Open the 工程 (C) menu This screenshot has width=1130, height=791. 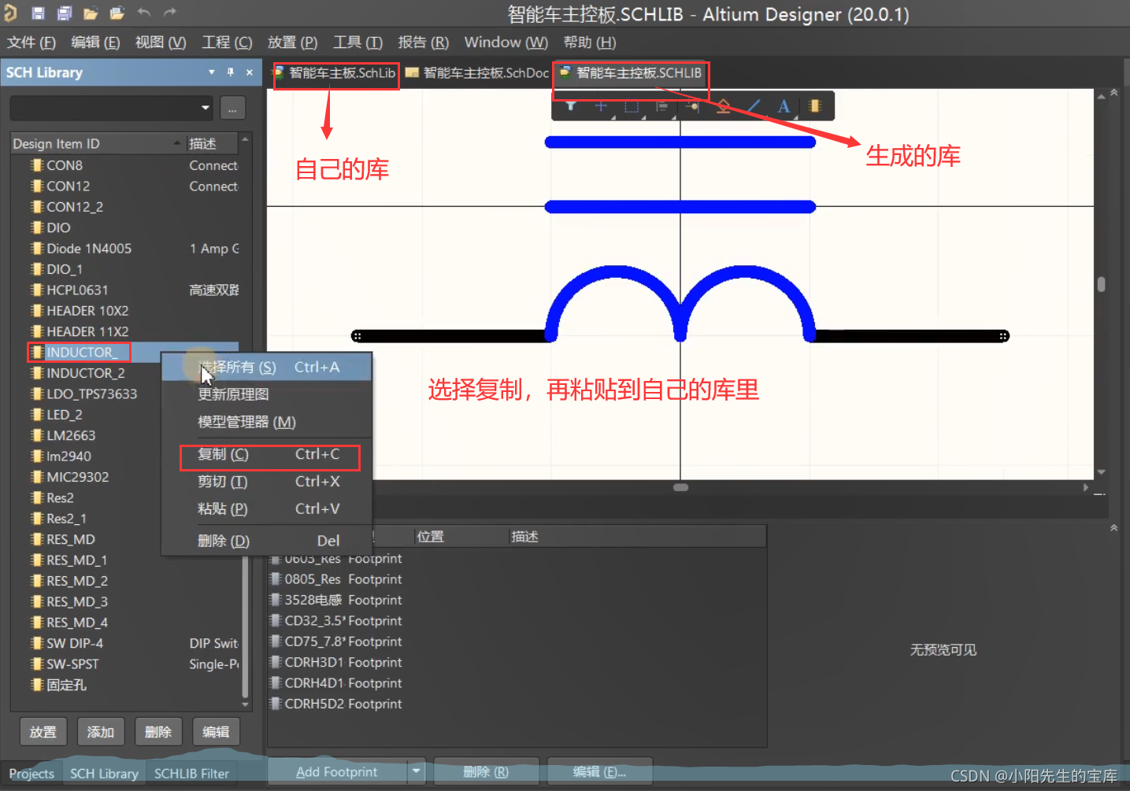point(227,43)
